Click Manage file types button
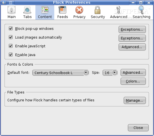This screenshot has height=136, width=154. click(x=135, y=101)
